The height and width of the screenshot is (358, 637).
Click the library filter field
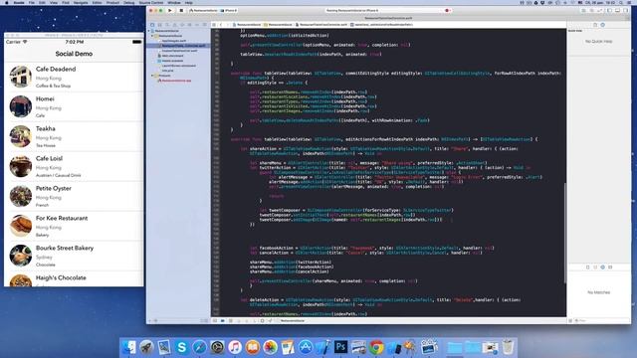(x=601, y=320)
